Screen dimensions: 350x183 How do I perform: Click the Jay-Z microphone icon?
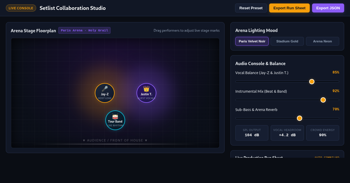(x=105, y=89)
